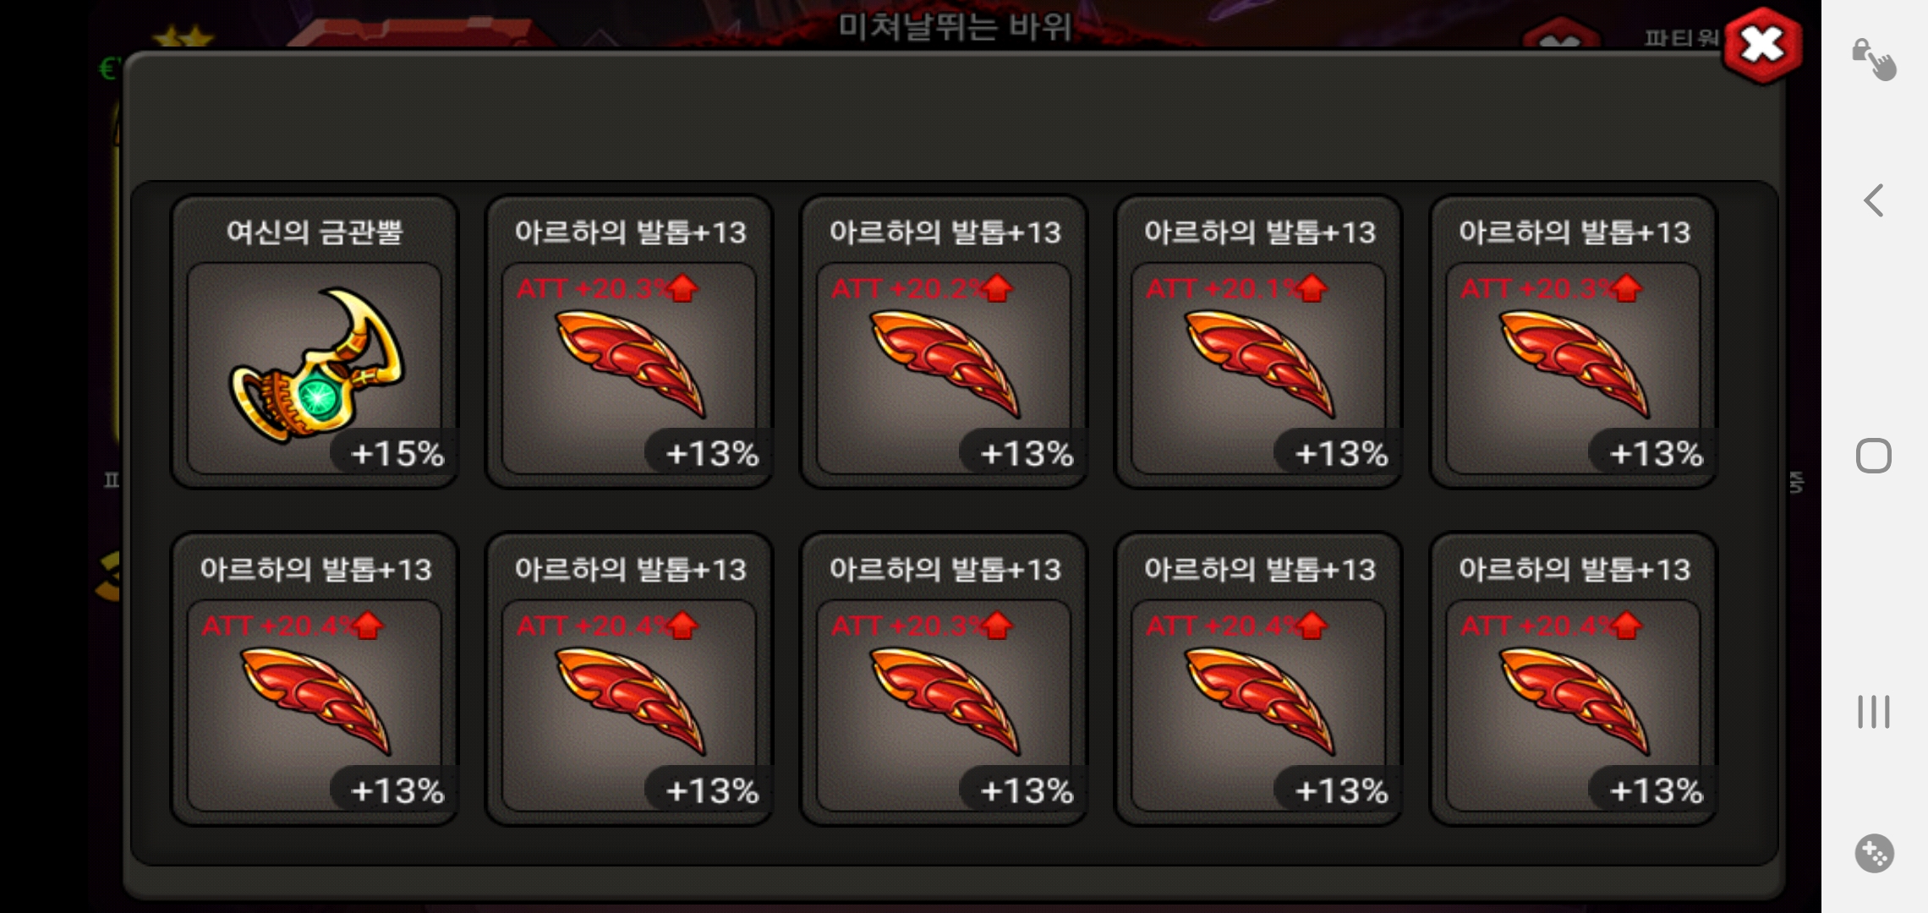Tap the Android back arrow
Viewport: 1928px width, 913px height.
coord(1874,200)
